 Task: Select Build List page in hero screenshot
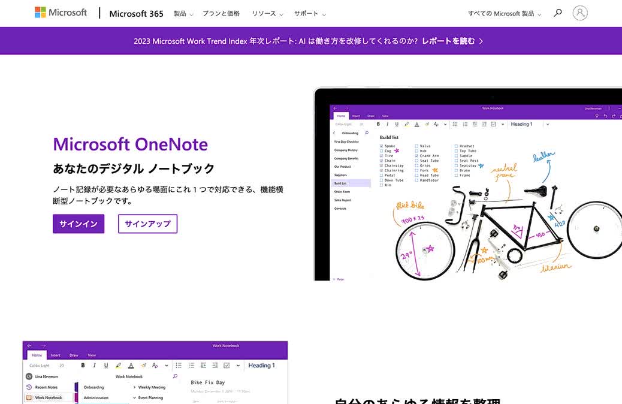pyautogui.click(x=351, y=183)
